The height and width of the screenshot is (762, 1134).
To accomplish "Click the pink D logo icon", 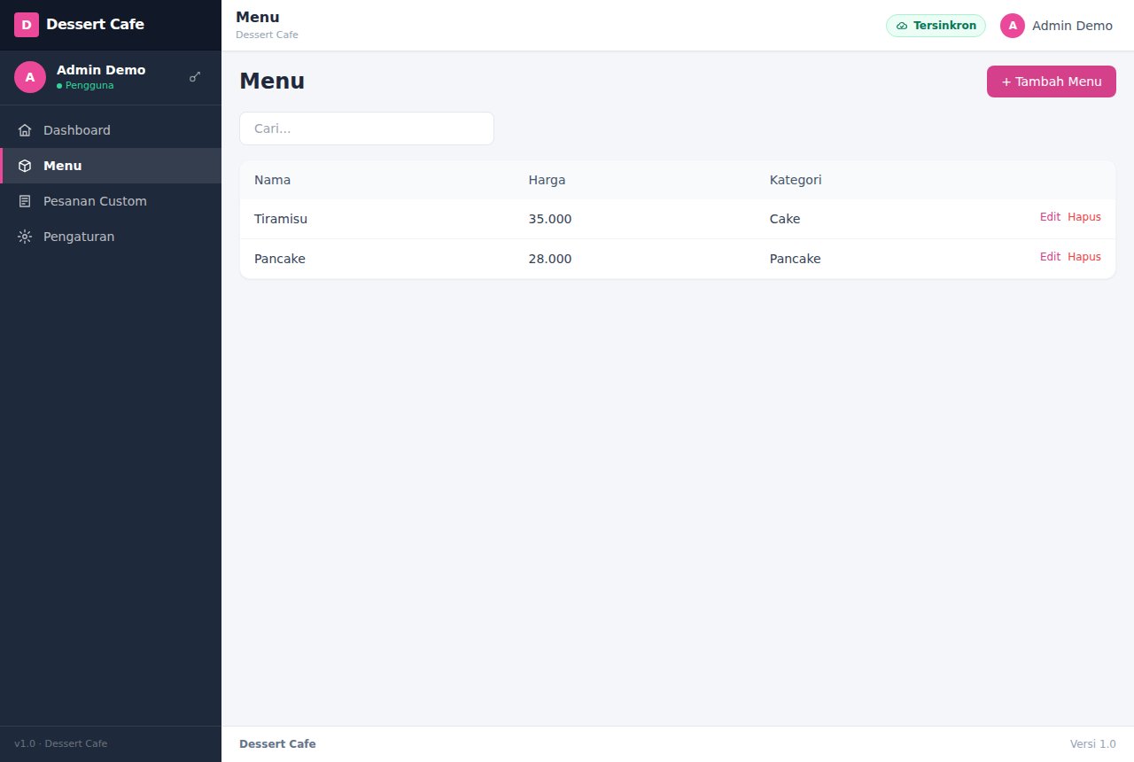I will click(x=27, y=25).
